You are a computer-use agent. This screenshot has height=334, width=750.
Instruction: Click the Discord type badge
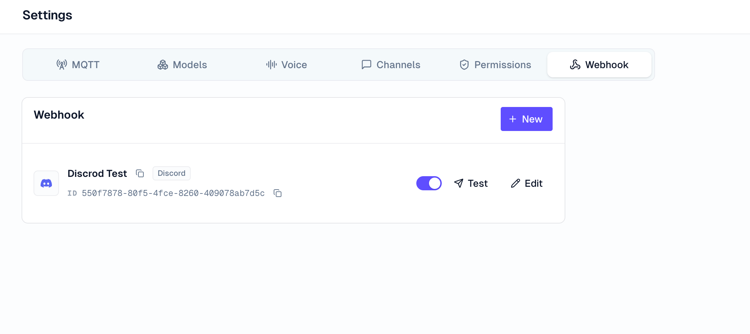click(172, 173)
